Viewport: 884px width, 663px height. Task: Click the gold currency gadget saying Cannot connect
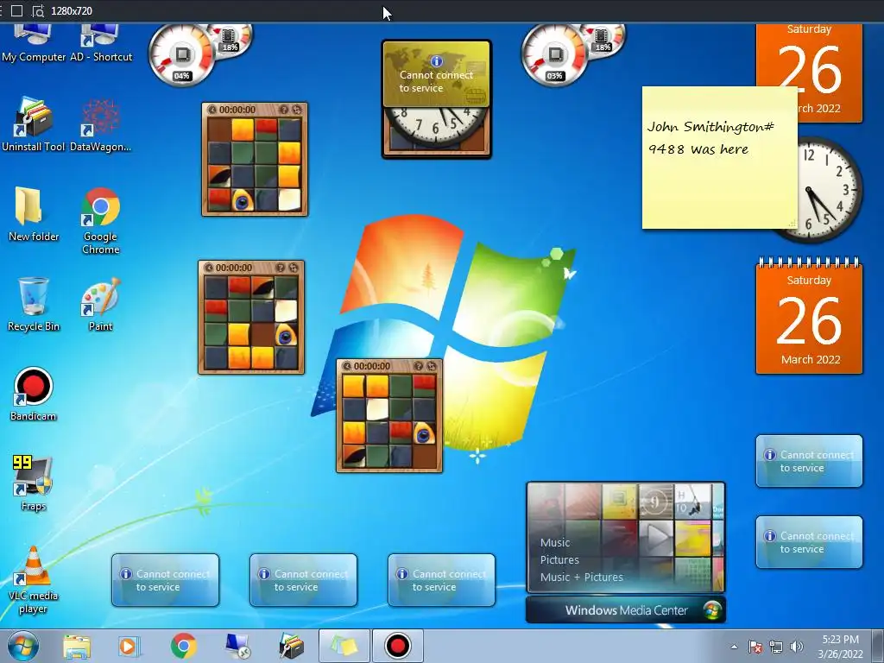pos(437,74)
